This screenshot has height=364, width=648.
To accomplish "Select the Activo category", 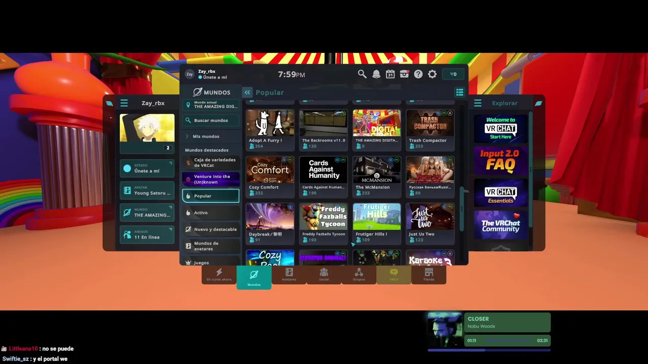I will (x=211, y=213).
